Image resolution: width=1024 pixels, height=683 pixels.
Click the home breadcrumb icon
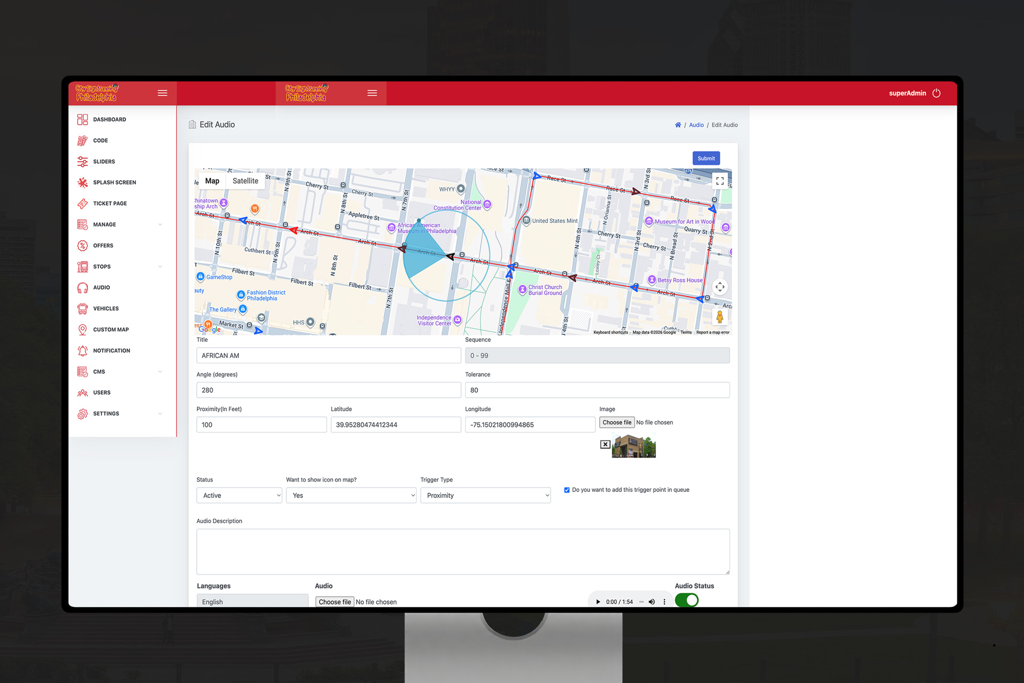coord(678,125)
